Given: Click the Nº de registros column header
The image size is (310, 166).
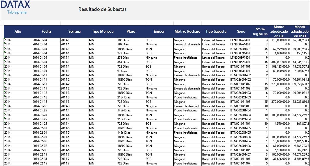Looking at the screenshot, I should point(260,32).
